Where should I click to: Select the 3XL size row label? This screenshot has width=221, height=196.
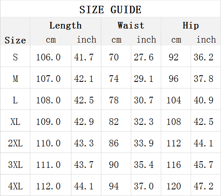[15, 165]
